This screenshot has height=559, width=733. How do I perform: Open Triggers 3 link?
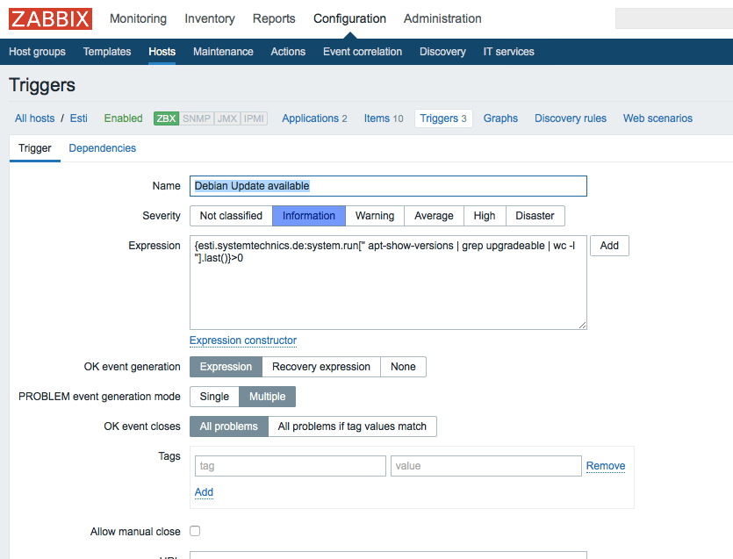point(443,118)
